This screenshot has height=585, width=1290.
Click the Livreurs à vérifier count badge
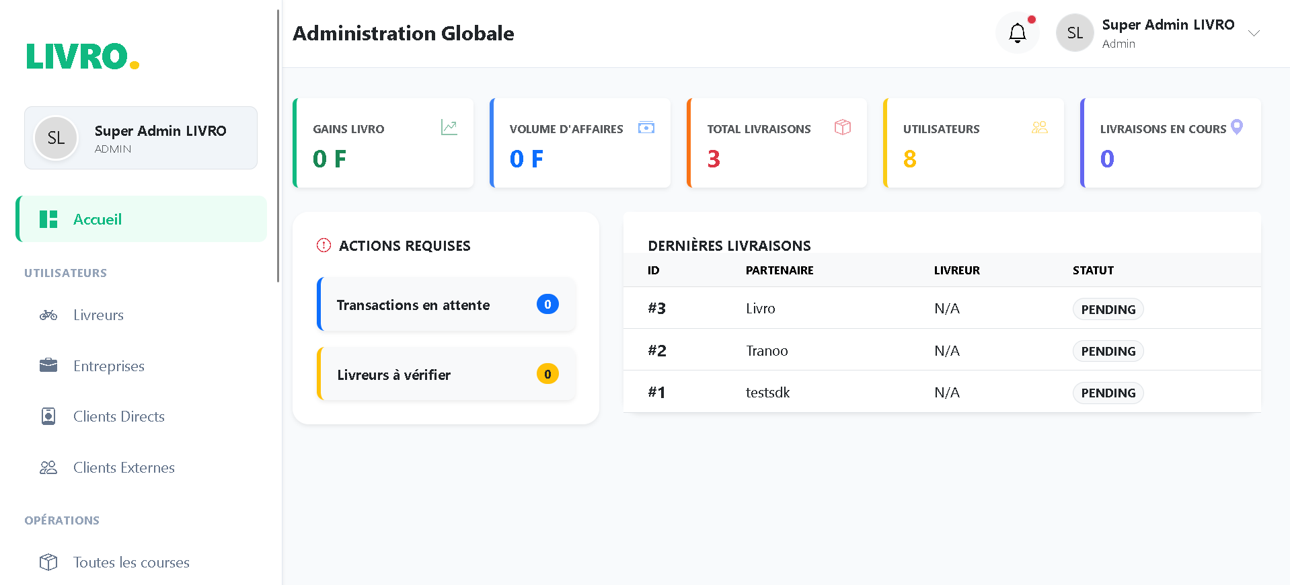coord(547,374)
